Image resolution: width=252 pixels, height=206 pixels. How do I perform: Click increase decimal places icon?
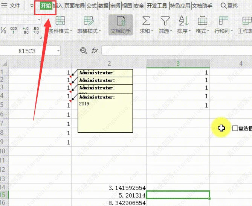(x=26, y=30)
